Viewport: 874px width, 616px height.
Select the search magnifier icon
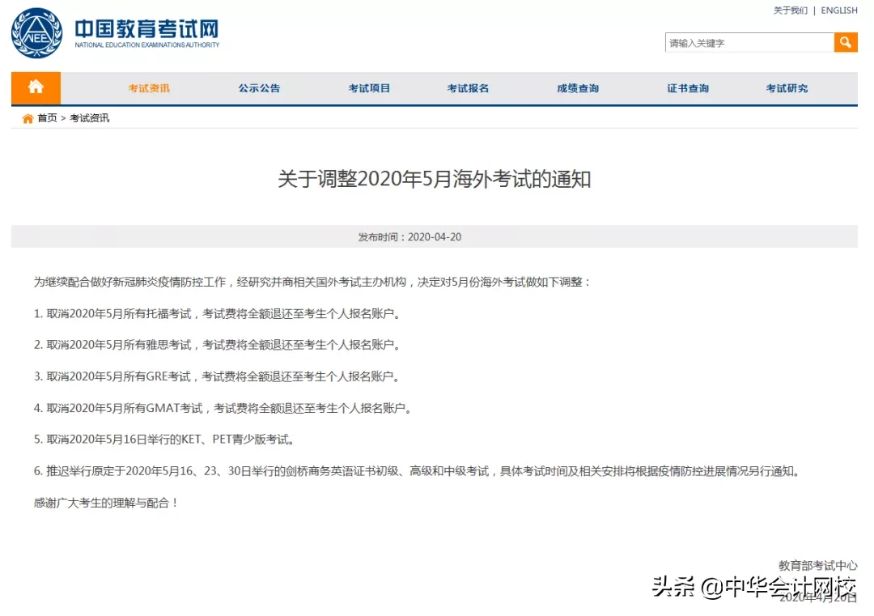coord(845,41)
